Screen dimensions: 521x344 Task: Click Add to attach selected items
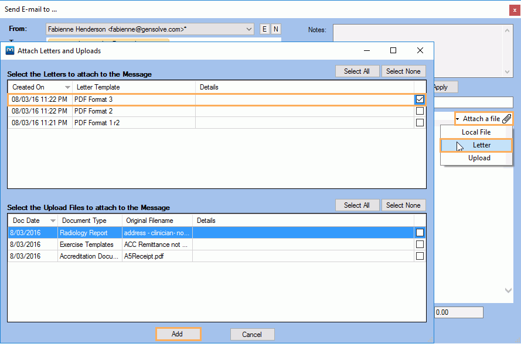click(178, 333)
